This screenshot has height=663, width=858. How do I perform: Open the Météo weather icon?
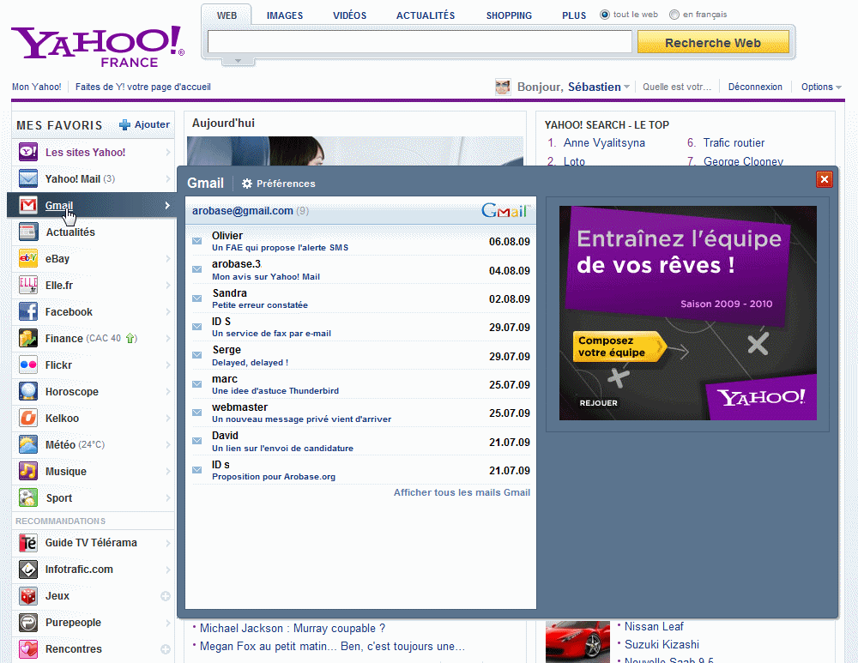(x=28, y=445)
